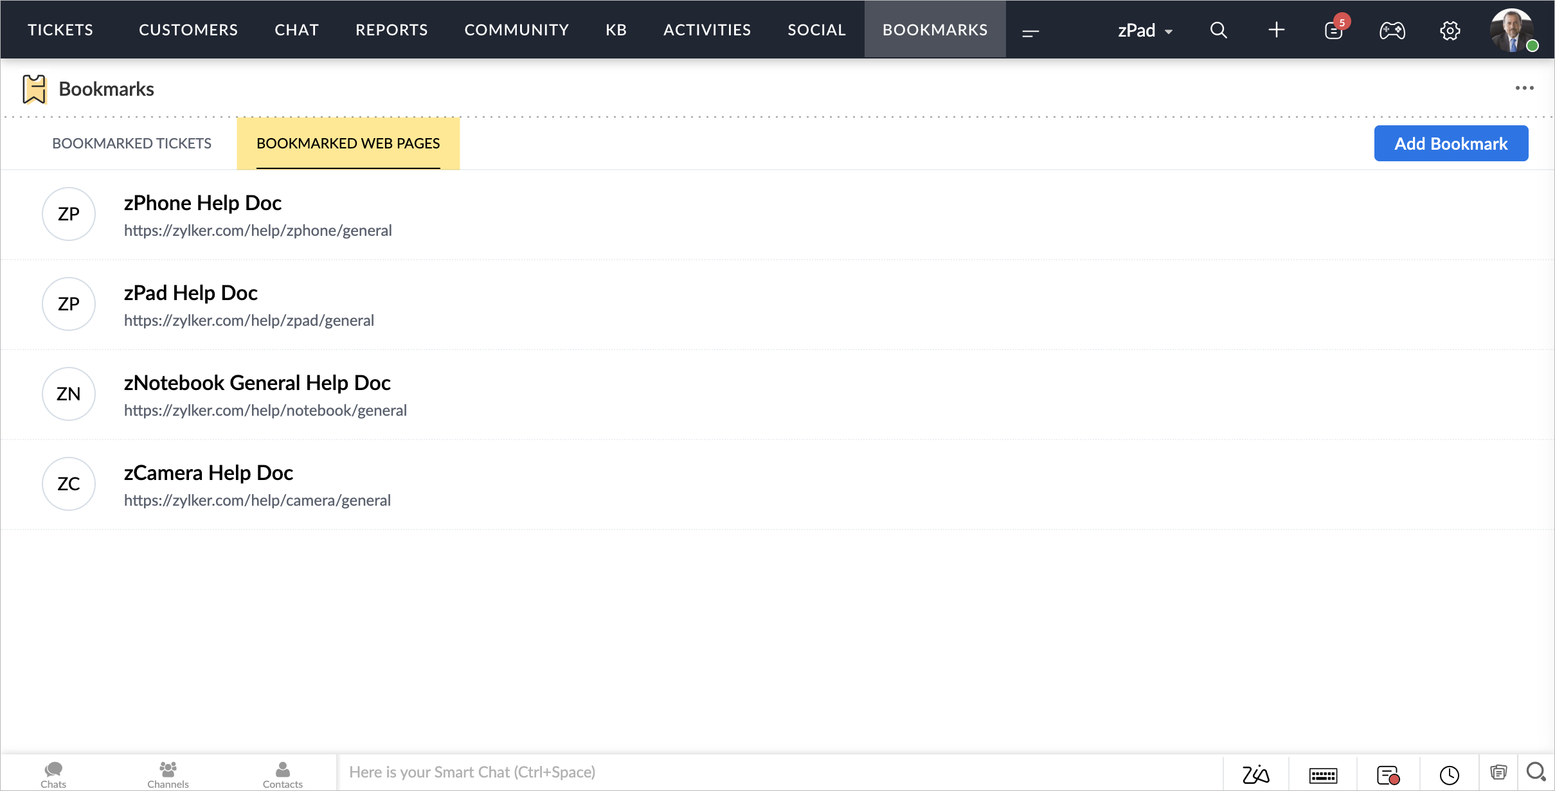Open the zNotebook General Help Doc link
This screenshot has width=1555, height=791.
point(257,383)
